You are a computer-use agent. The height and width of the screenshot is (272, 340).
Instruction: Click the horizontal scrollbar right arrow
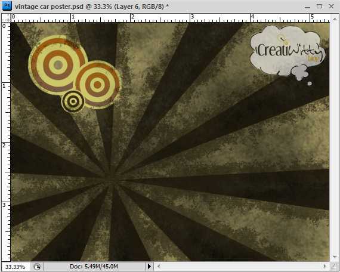pos(325,266)
